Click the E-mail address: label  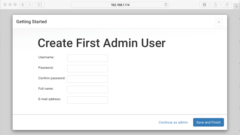(50, 99)
